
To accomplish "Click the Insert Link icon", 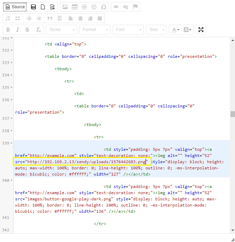I will pyautogui.click(x=116, y=7).
